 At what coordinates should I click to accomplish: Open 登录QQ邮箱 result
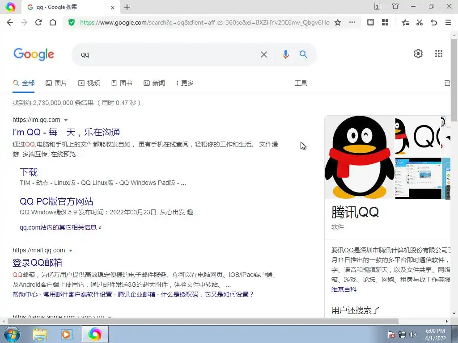pos(38,263)
